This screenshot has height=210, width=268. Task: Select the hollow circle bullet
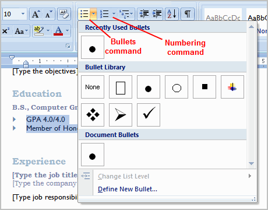coord(177,87)
